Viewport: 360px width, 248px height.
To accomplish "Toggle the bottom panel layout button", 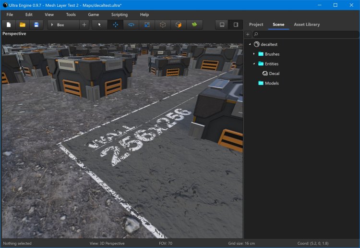I will (222, 25).
